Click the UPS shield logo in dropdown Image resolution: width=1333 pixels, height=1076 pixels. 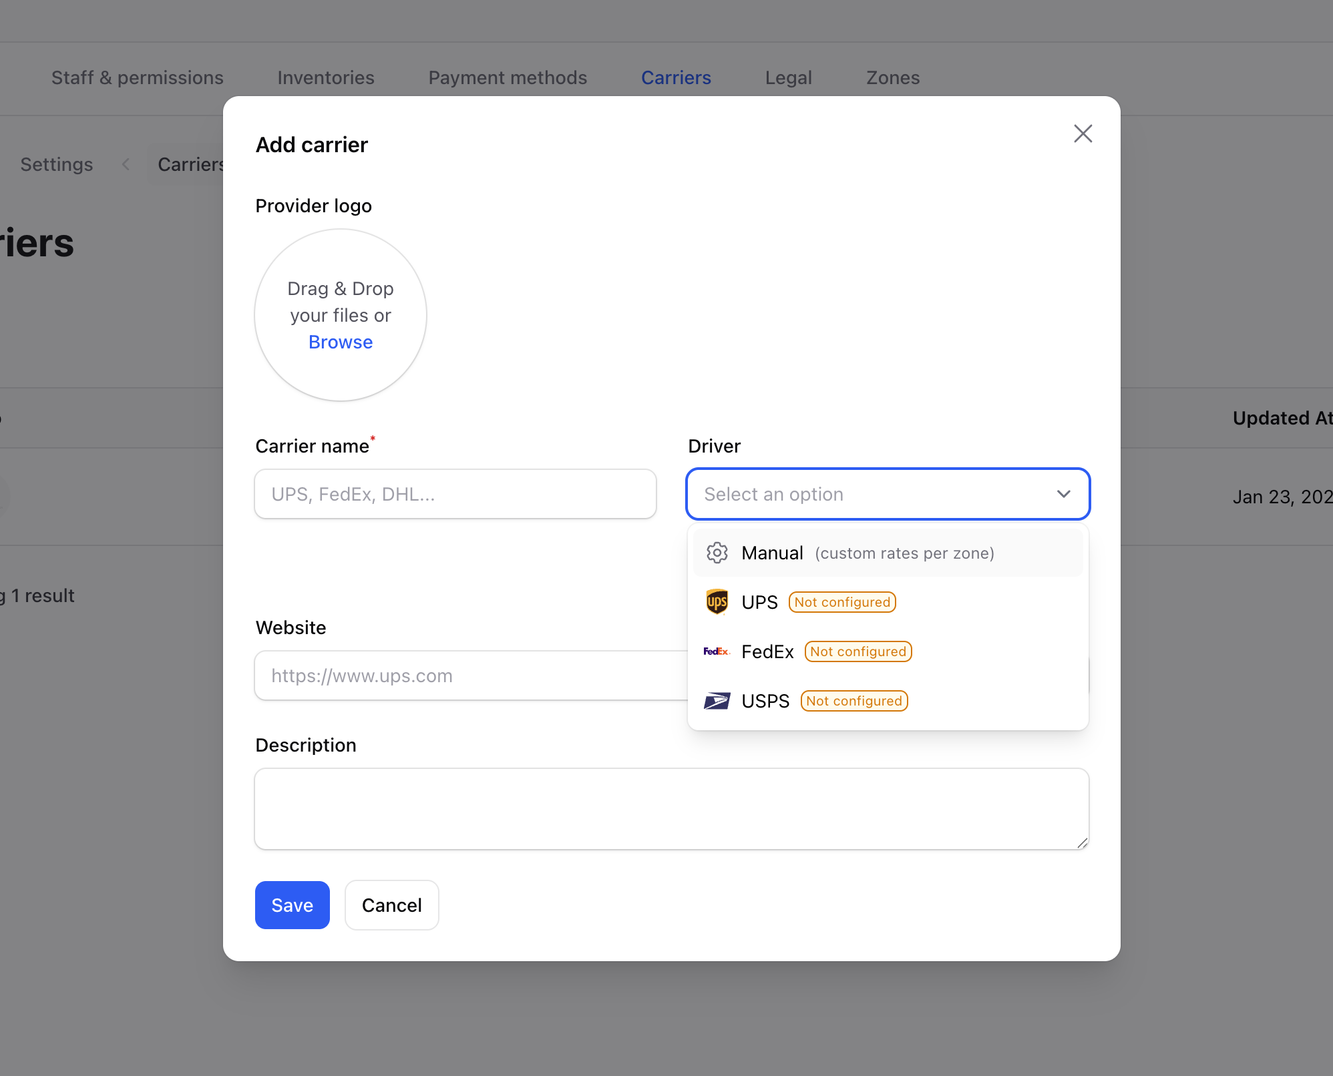click(x=717, y=601)
